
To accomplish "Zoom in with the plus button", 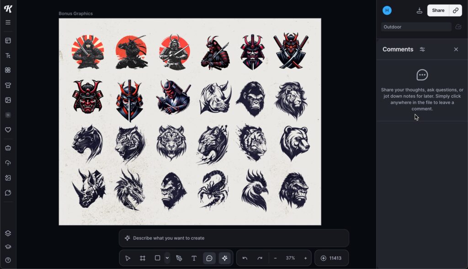I will [x=305, y=258].
